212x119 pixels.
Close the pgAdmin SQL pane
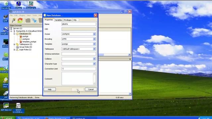[130, 59]
